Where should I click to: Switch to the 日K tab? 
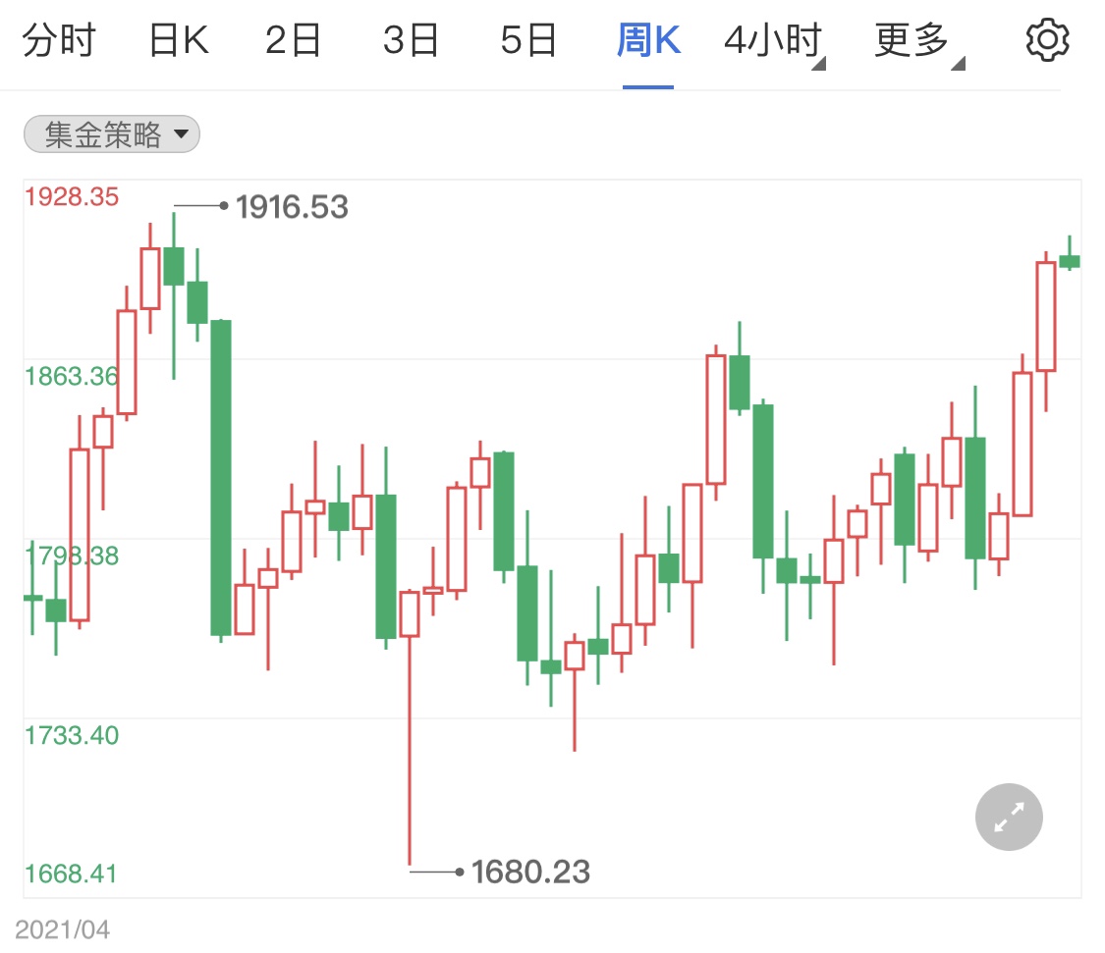tap(179, 40)
